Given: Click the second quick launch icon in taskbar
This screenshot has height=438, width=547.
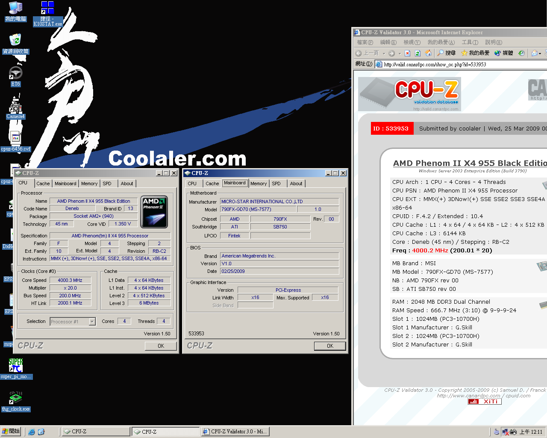Looking at the screenshot, I should 41,432.
